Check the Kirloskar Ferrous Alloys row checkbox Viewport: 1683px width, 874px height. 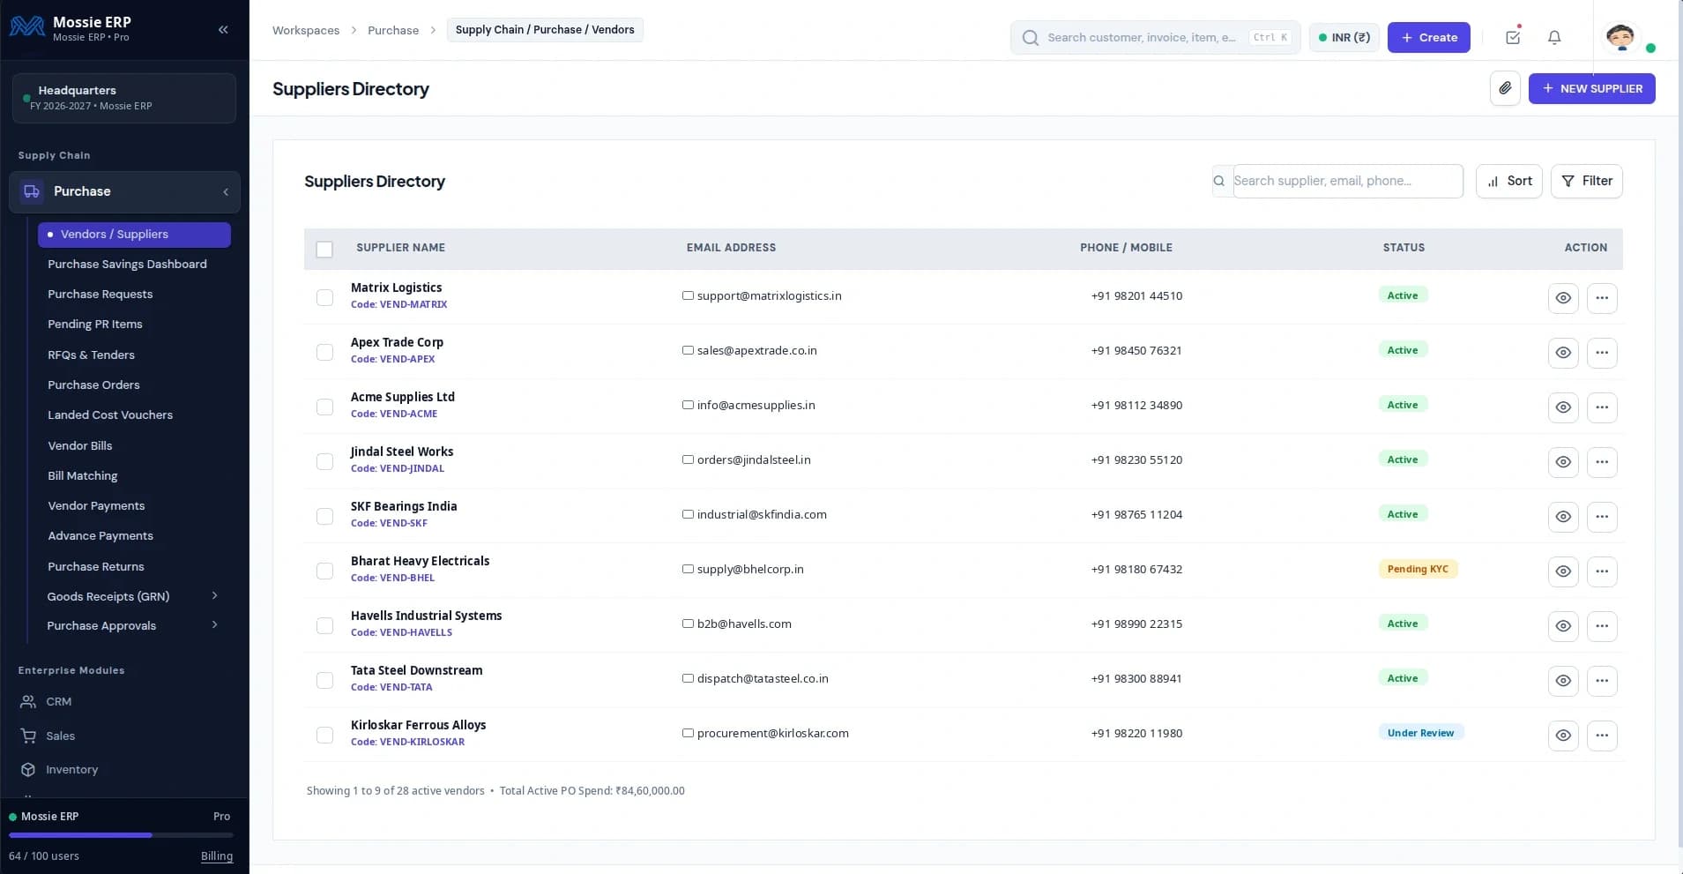(x=324, y=736)
